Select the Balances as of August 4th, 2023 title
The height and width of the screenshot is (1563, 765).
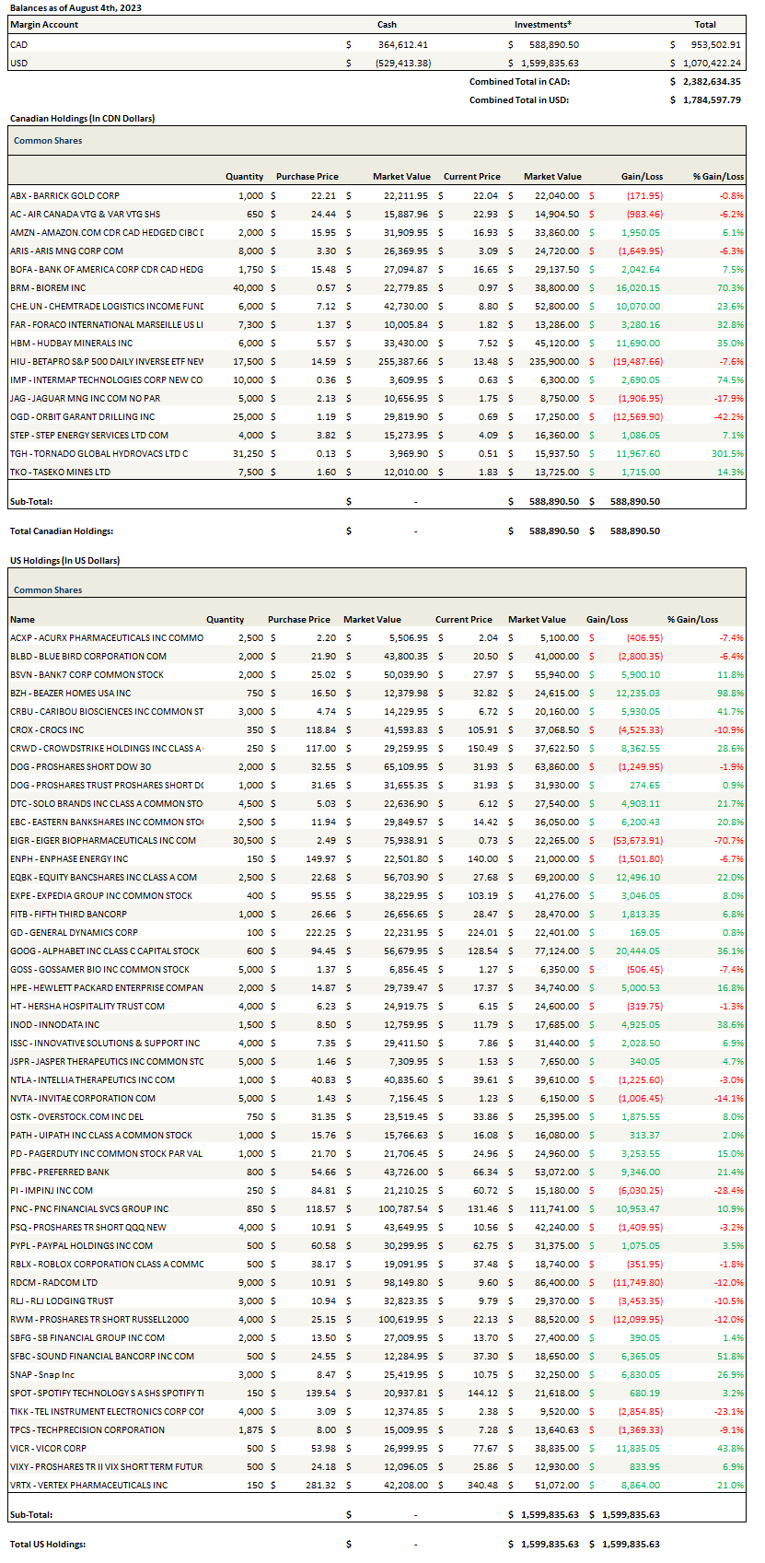[x=75, y=7]
